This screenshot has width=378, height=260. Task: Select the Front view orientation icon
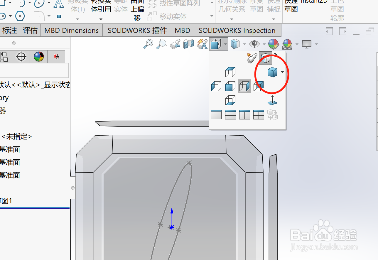click(230, 86)
